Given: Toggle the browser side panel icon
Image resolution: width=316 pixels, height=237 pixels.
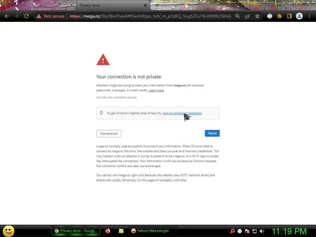Looking at the screenshot, I should tap(289, 16).
